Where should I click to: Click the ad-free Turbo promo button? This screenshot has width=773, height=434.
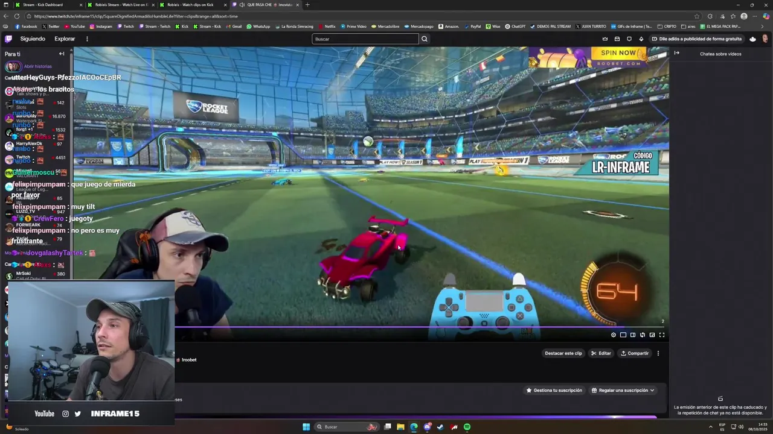coord(697,39)
